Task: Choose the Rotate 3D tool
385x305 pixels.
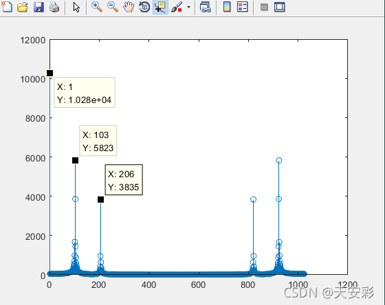Action: click(x=144, y=7)
